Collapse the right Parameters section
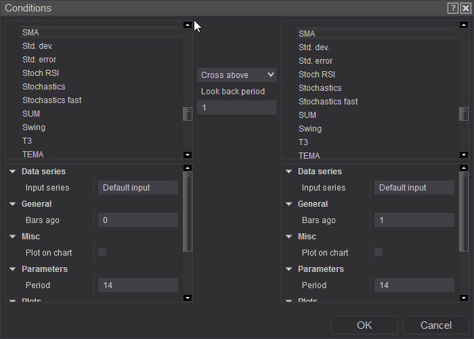Viewport: 474px width, 339px height. [x=289, y=269]
